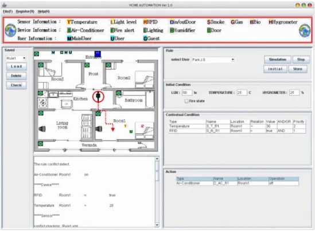Select the Temperature row in Contextual Condition

[238, 126]
